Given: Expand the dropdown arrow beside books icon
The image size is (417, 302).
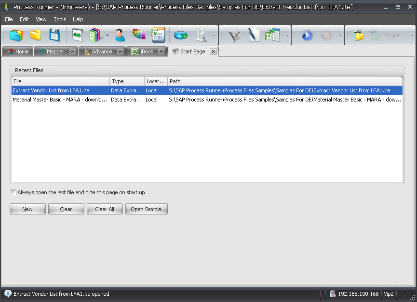Looking at the screenshot, I should [x=107, y=36].
